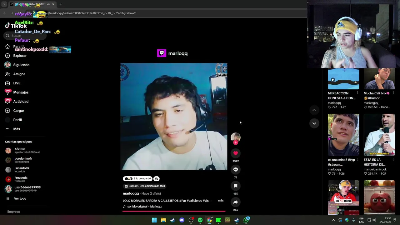Open WhatsApp from the taskbar
The image size is (400, 225).
point(246,220)
